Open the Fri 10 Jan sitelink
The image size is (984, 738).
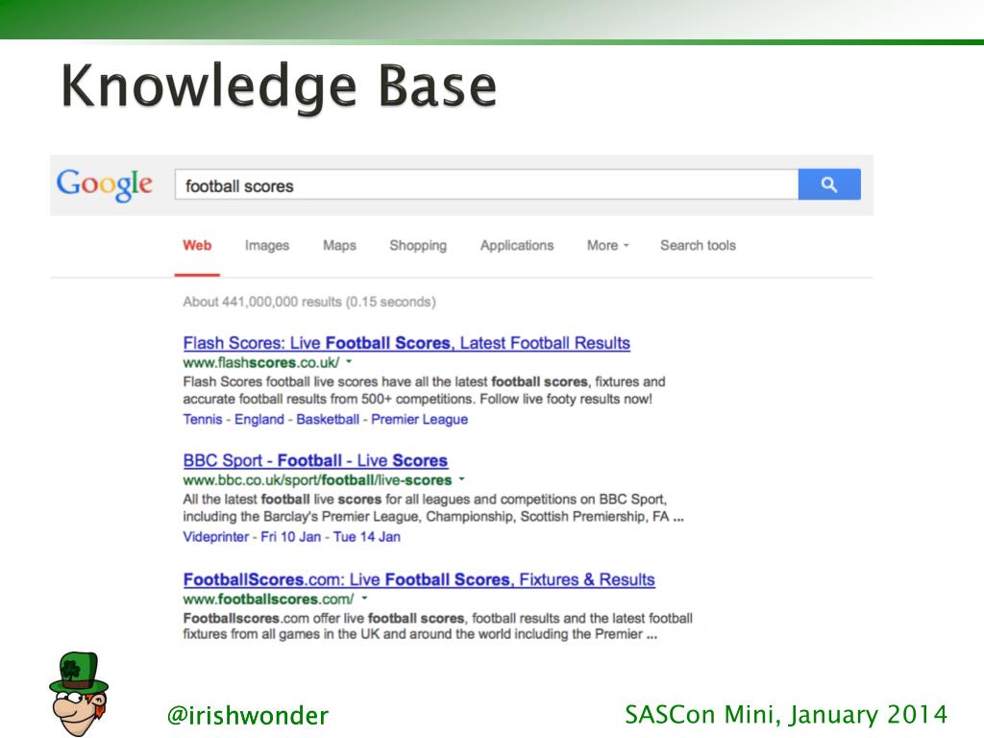coord(290,537)
